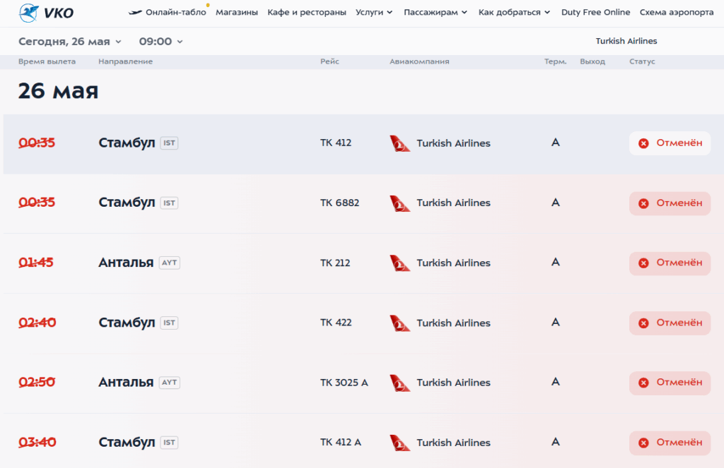Click Выход column header
This screenshot has width=724, height=468.
pyautogui.click(x=592, y=62)
